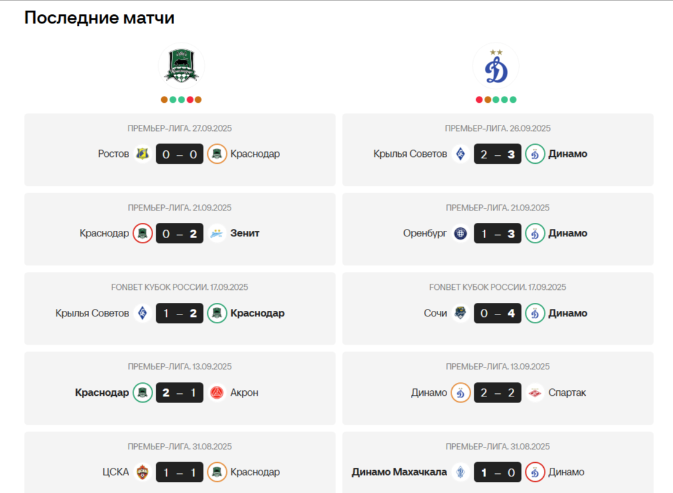673x493 pixels.
Task: Click the large Dynamo Moscow club crest
Action: pos(496,66)
